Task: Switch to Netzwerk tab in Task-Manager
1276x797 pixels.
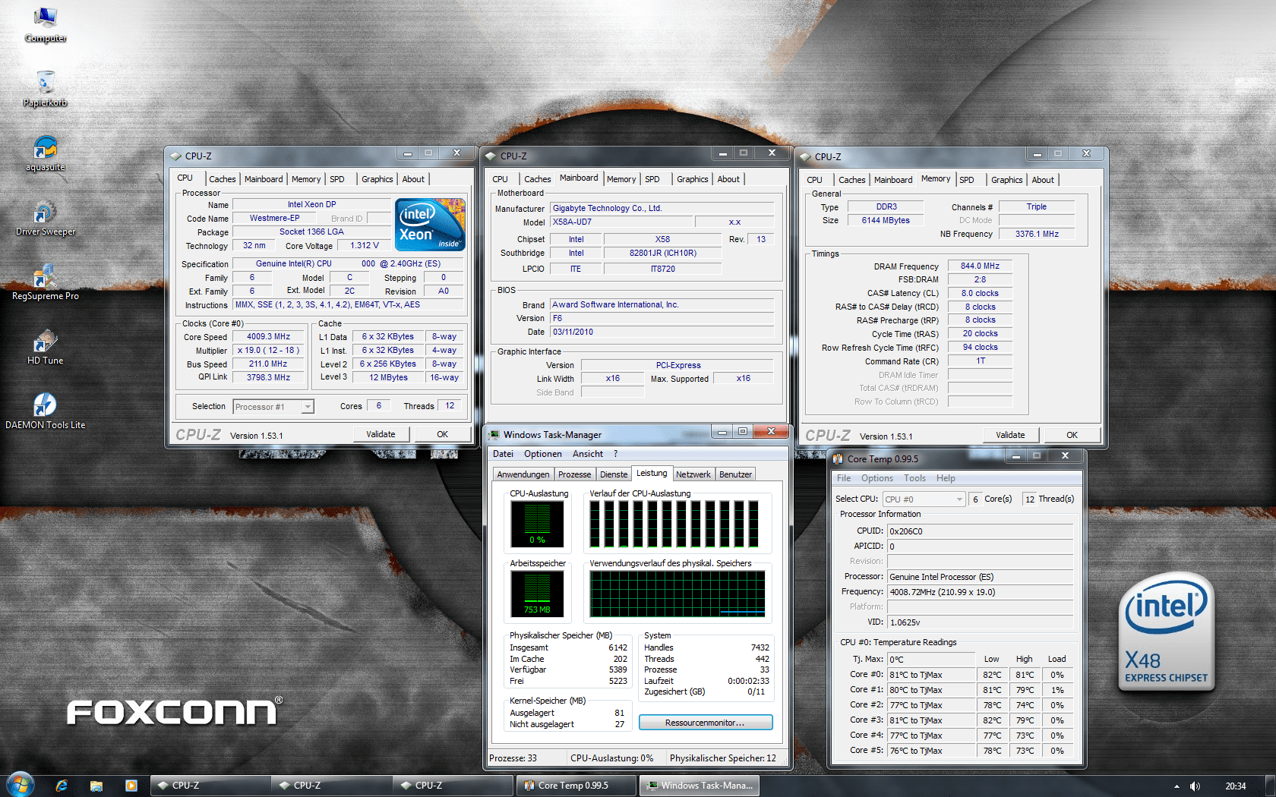Action: (x=693, y=474)
